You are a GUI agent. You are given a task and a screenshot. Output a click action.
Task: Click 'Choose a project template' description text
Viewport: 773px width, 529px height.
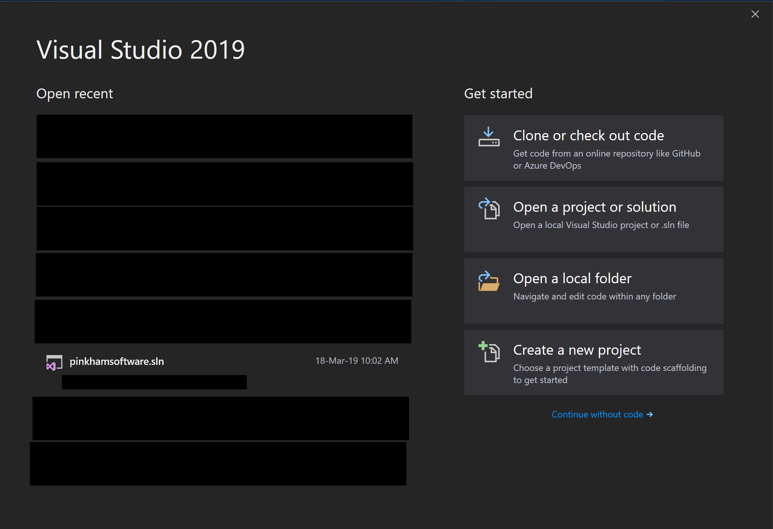pos(610,374)
